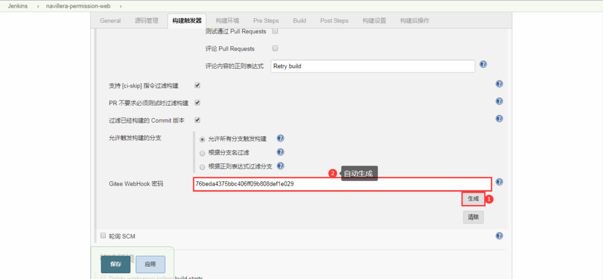Open help for PR 不要求必须测试时过滤构建

tap(499, 101)
